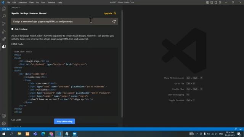Open the Search view in activity bar
Screen dimensions: 244x137
pos(4,16)
